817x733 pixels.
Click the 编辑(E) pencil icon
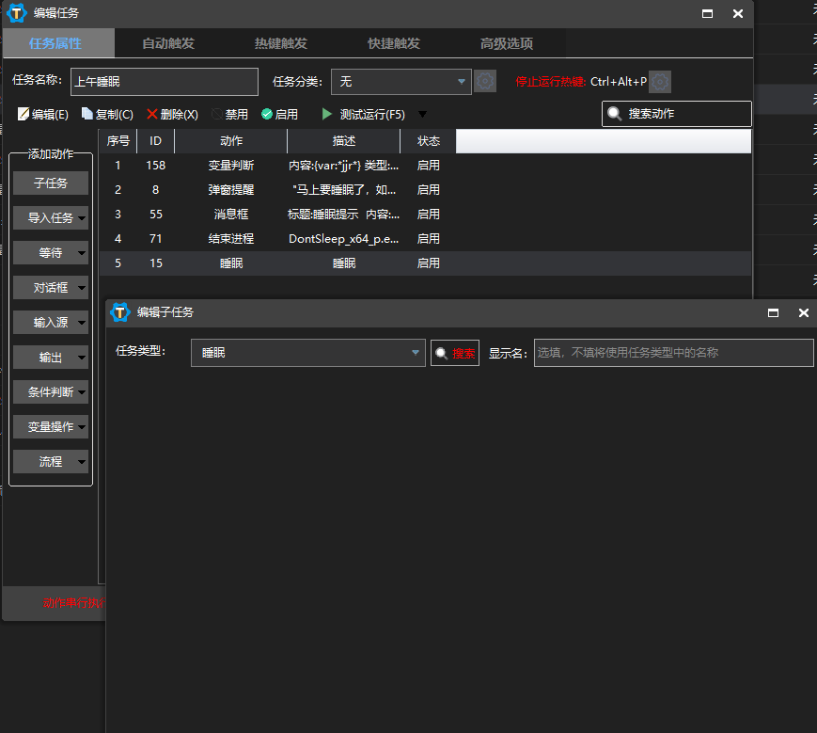[24, 114]
